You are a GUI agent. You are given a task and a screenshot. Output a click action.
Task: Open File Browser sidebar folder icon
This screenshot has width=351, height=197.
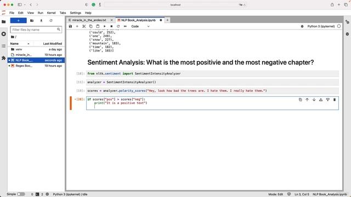4,22
